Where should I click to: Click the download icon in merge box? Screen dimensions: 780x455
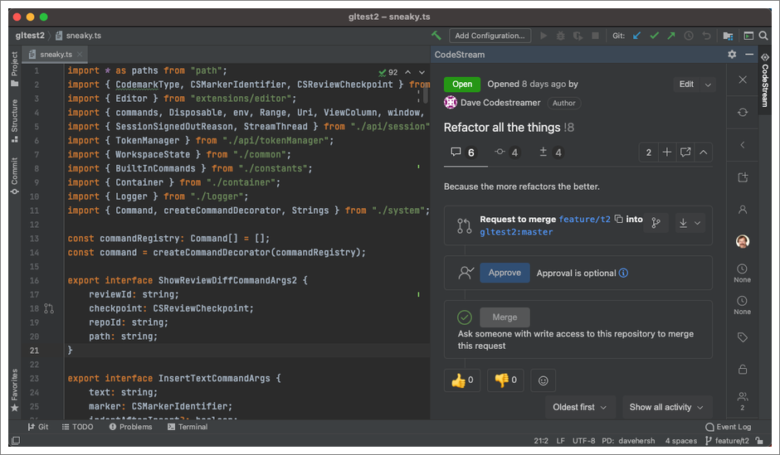[683, 223]
